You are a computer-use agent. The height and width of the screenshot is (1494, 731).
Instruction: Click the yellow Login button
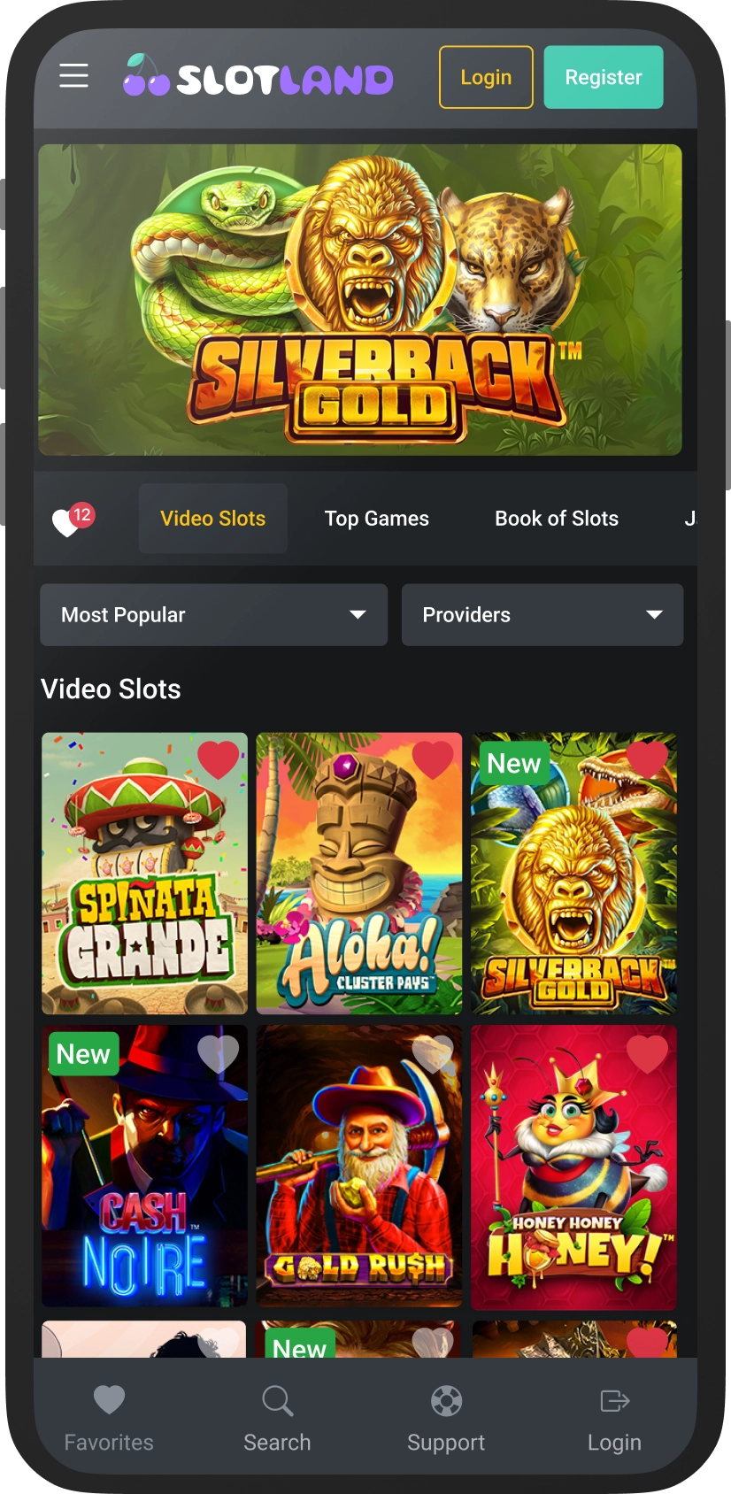coord(486,77)
